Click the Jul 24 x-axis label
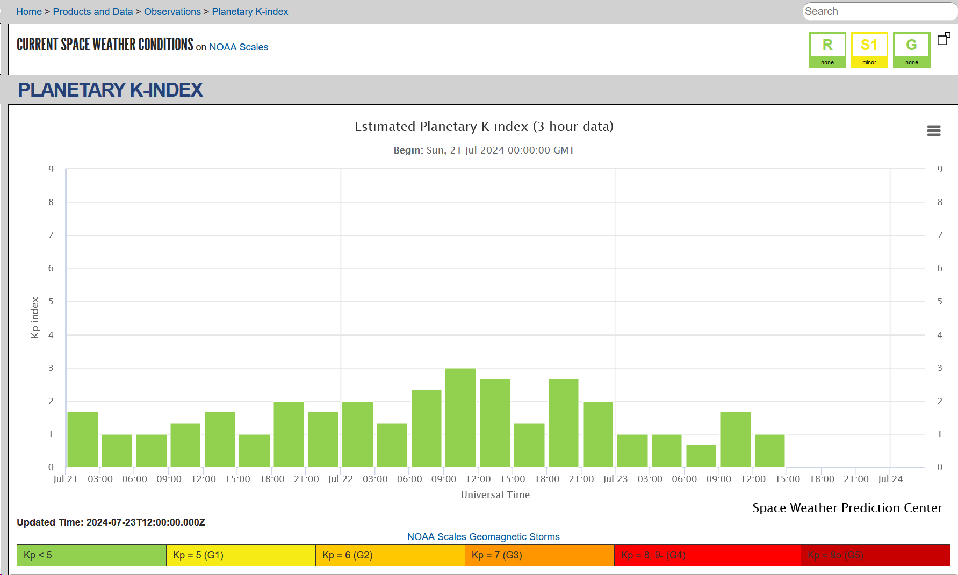Viewport: 958px width, 575px height. pyautogui.click(x=890, y=479)
